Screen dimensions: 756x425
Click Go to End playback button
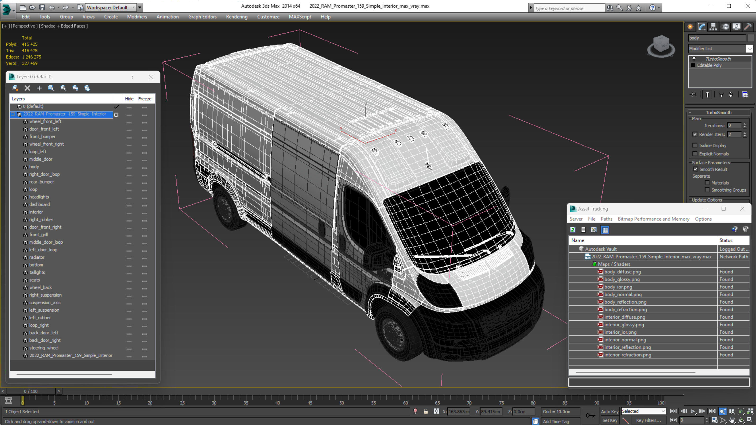pyautogui.click(x=712, y=411)
